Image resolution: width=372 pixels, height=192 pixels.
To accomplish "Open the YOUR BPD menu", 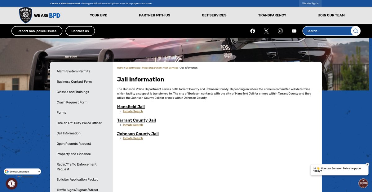I will click(x=99, y=15).
